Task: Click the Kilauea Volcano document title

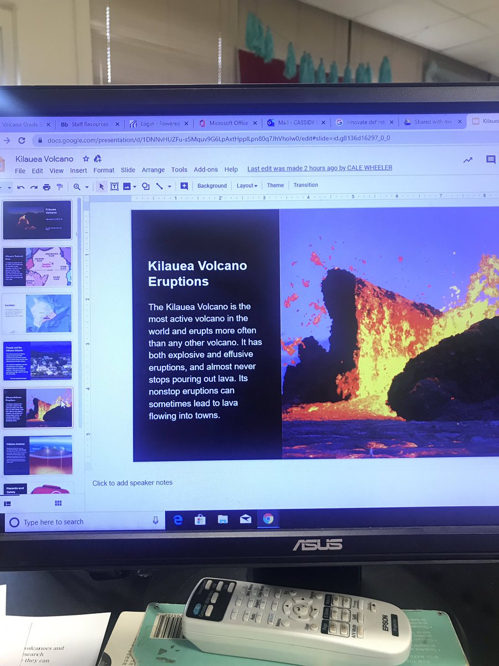Action: (x=44, y=159)
